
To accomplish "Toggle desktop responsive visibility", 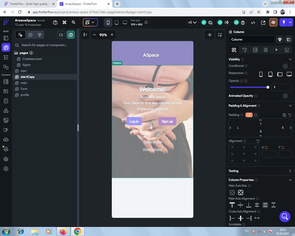I will [289, 74].
